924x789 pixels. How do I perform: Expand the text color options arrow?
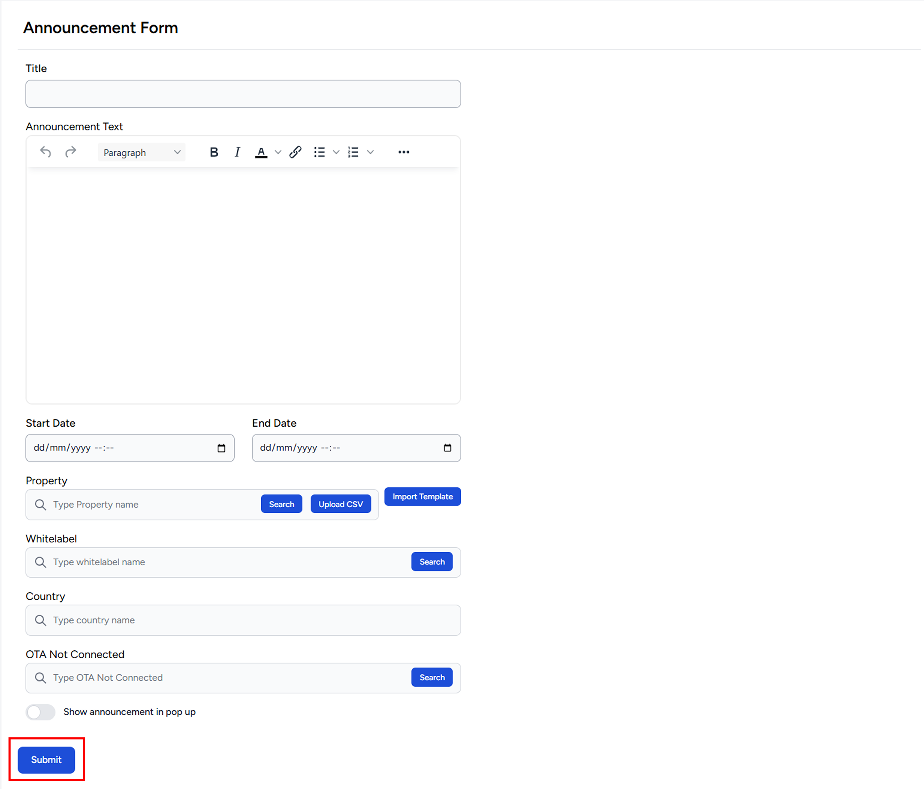[278, 152]
